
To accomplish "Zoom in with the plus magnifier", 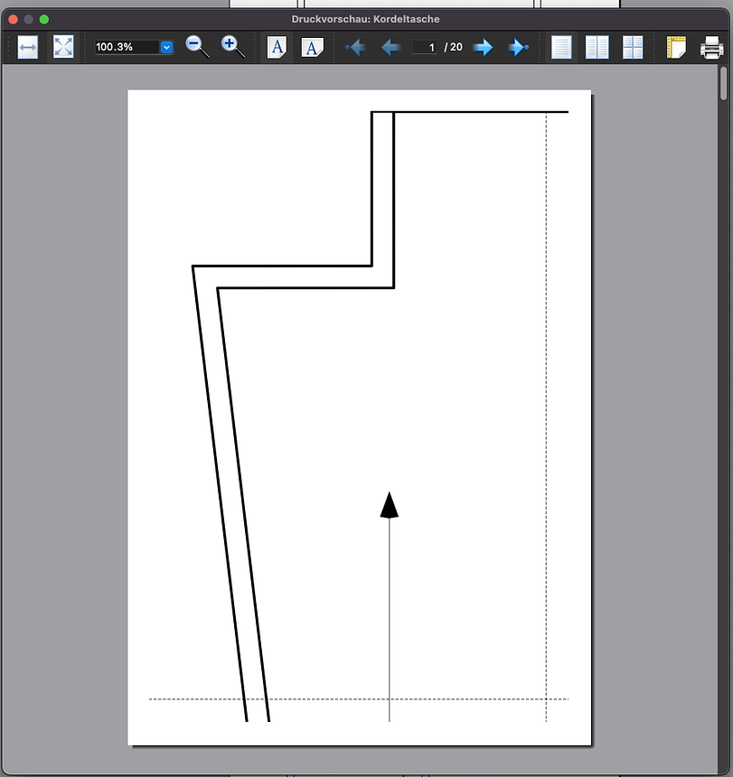I will [233, 47].
